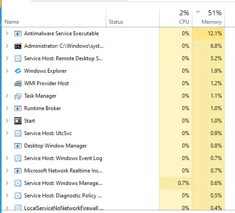Select the Service Host: Windows Management row

[x=113, y=183]
